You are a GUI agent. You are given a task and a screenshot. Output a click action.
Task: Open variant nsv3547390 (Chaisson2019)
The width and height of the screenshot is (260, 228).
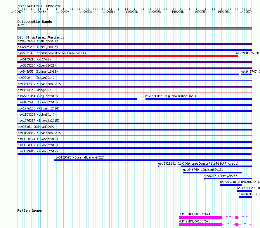click(x=39, y=84)
